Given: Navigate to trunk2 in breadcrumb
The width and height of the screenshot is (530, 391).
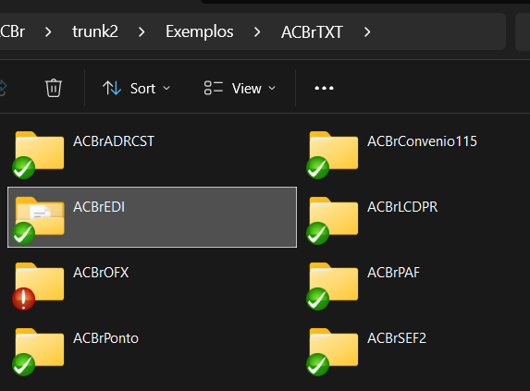Looking at the screenshot, I should (95, 31).
